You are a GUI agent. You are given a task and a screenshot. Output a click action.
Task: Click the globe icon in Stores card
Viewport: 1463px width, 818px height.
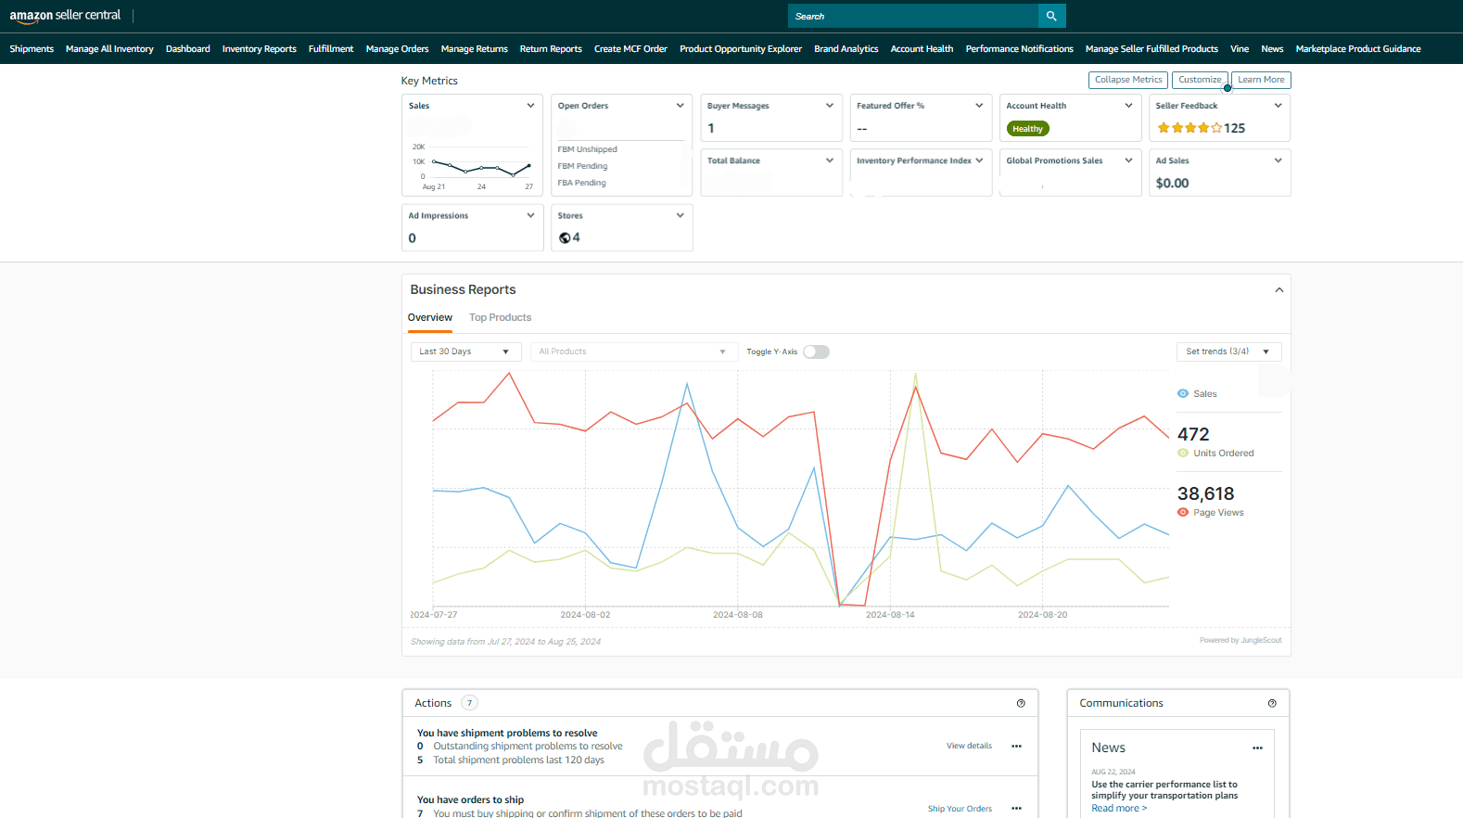[565, 238]
